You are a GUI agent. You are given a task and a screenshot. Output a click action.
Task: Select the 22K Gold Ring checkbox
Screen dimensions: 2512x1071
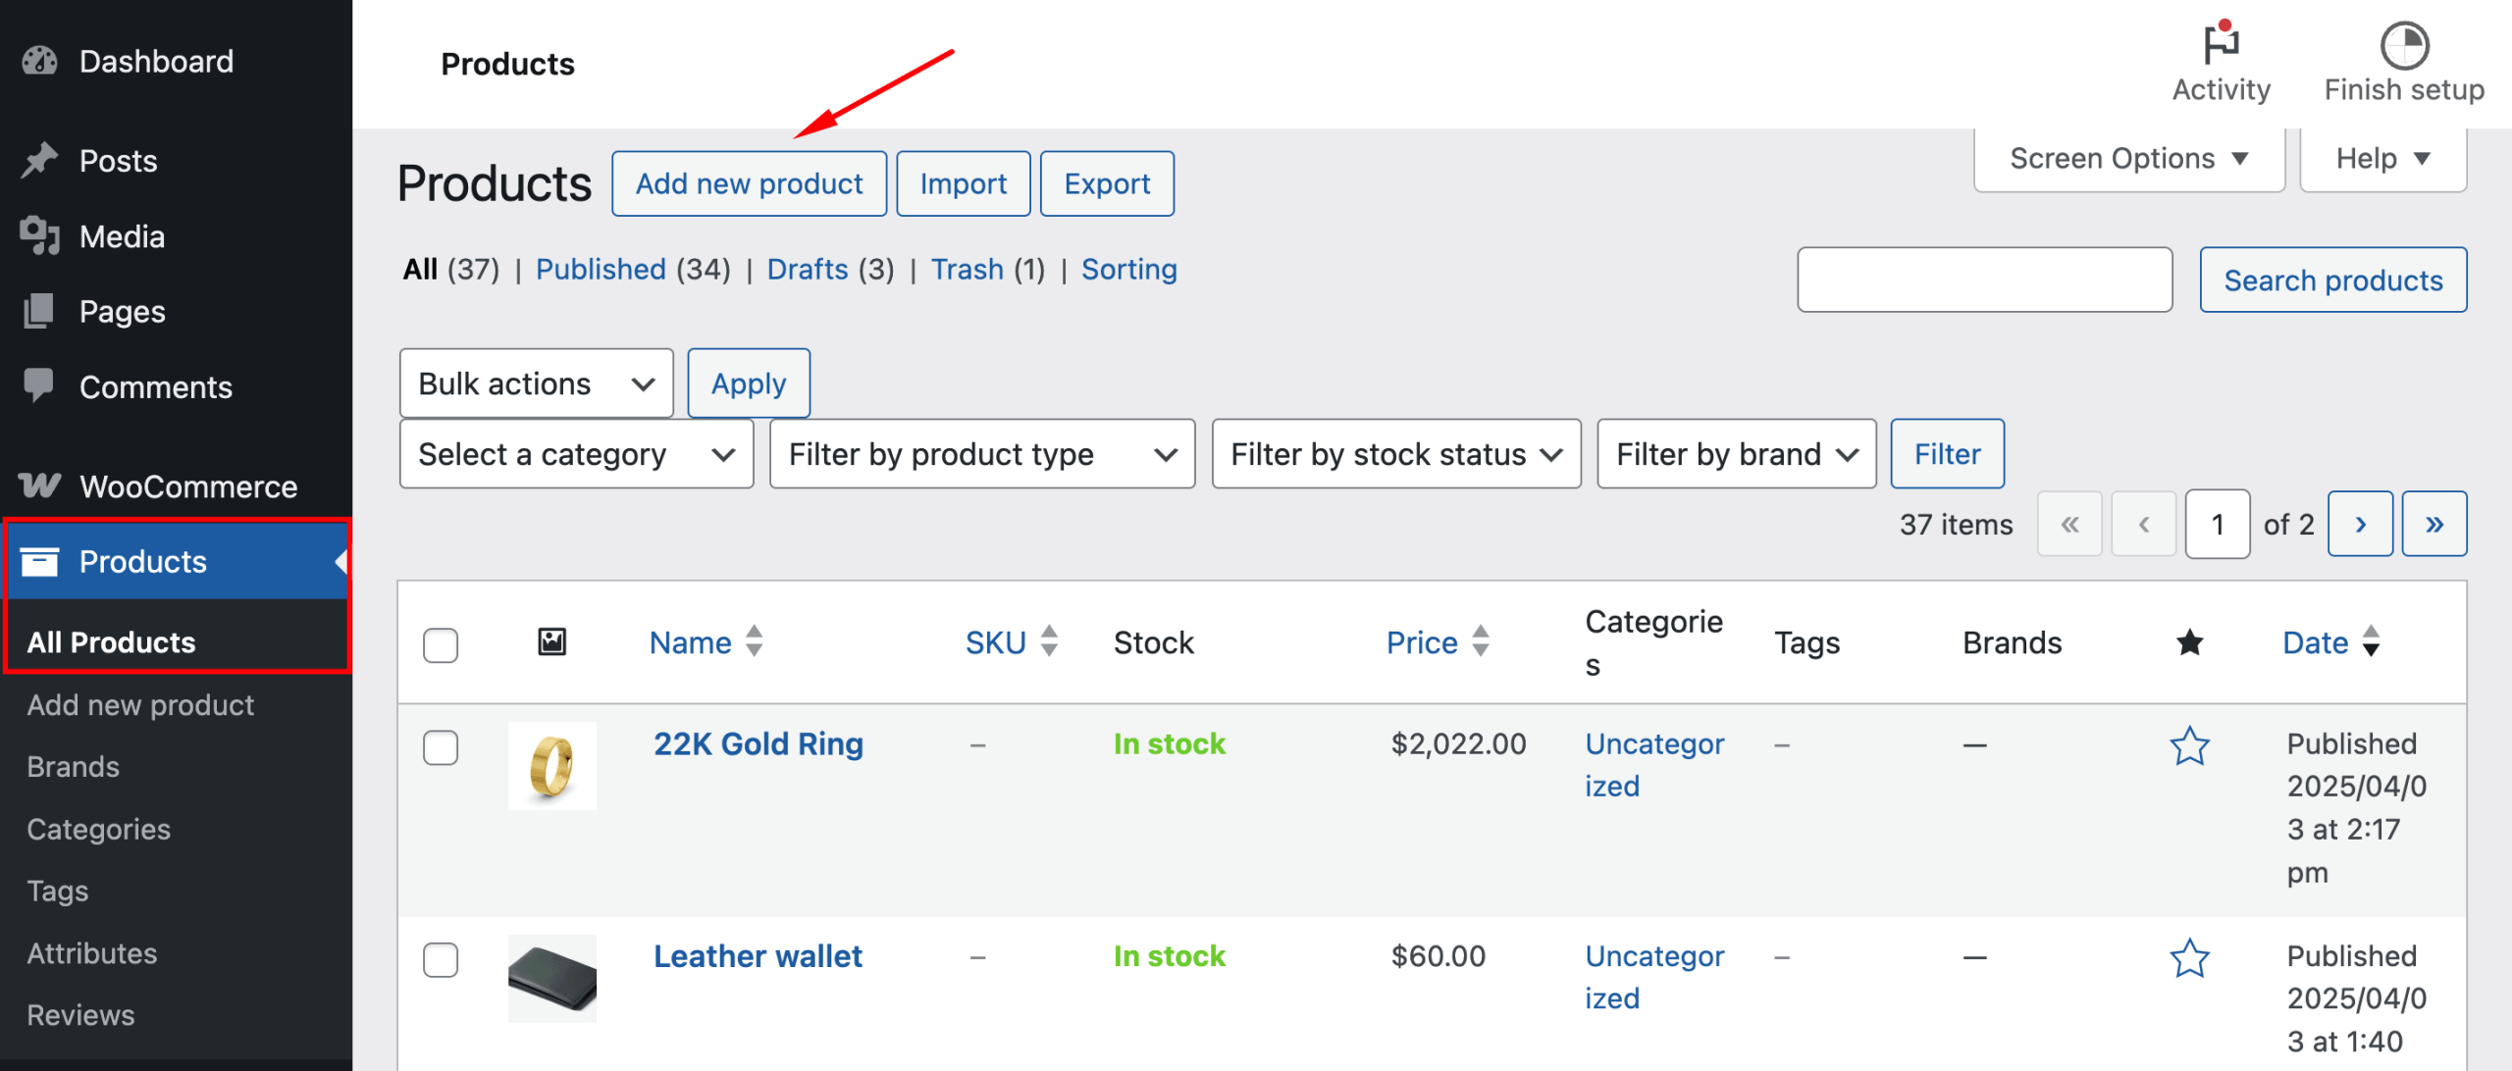441,747
